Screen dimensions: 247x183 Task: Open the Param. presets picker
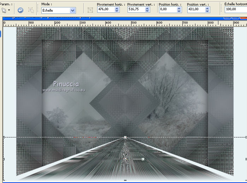[x=6, y=10]
